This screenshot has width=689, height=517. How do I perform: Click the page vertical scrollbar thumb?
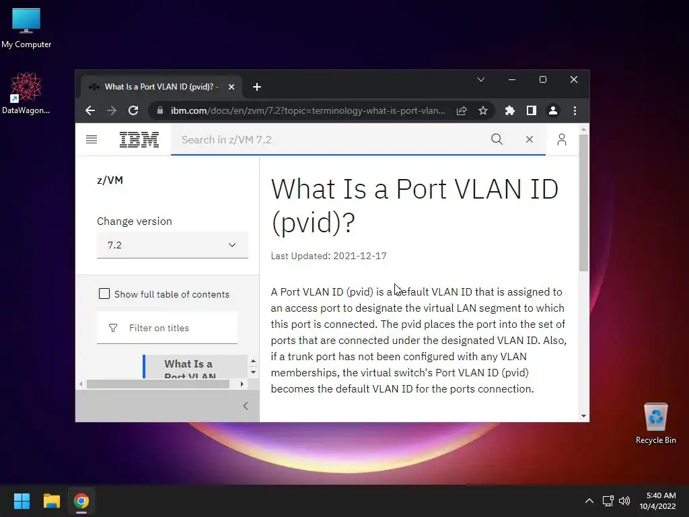[x=583, y=203]
